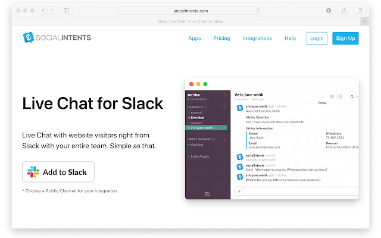Open the Pricing navigation link

(x=221, y=38)
